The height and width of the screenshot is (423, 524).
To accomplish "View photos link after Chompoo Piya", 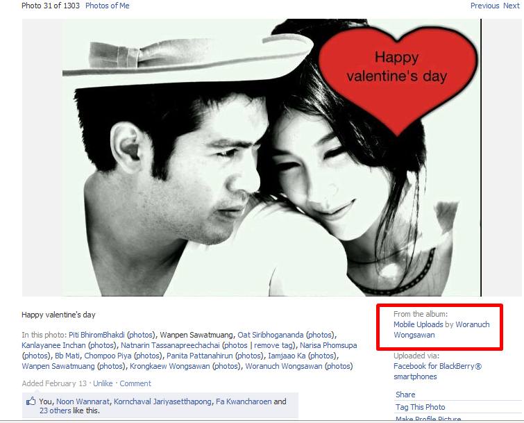I will [148, 356].
